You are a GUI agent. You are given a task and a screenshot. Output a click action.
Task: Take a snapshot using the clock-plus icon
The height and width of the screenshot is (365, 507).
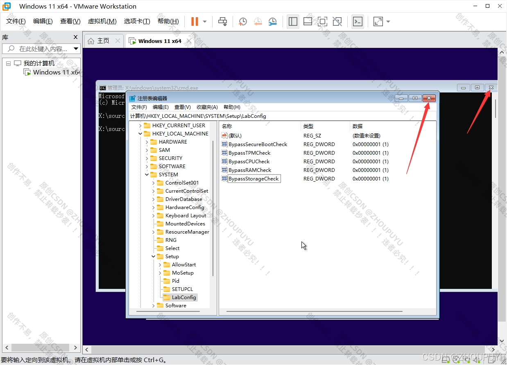click(243, 21)
